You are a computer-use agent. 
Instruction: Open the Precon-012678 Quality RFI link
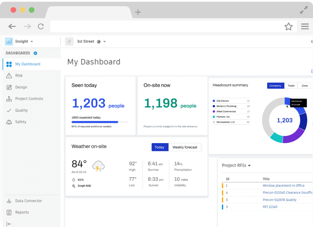pos(279,200)
